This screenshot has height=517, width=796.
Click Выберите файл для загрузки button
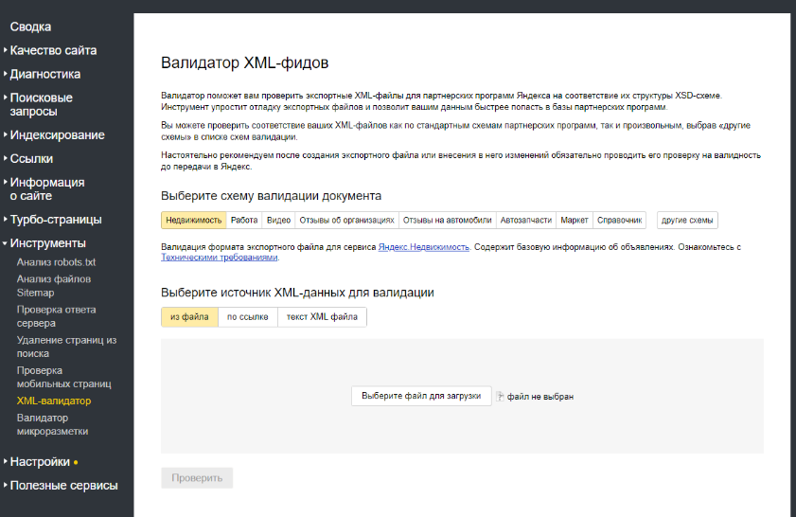click(x=421, y=396)
